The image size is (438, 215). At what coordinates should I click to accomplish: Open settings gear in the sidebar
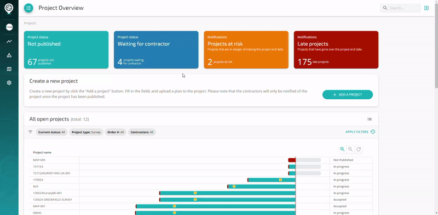(9, 83)
